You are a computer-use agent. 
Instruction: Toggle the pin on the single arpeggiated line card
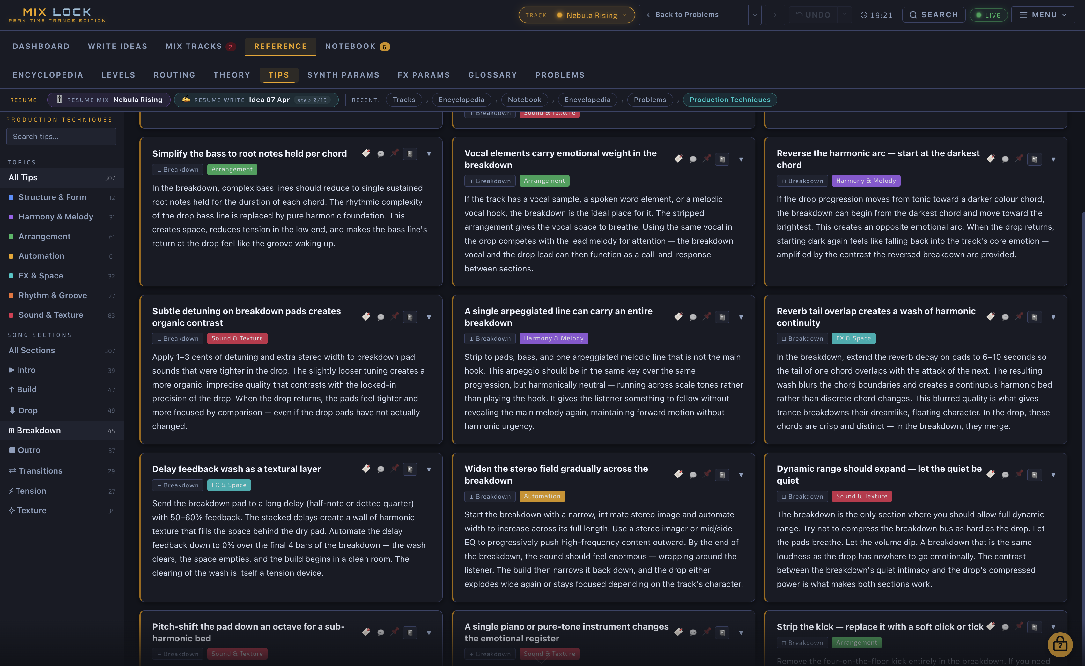(x=707, y=316)
